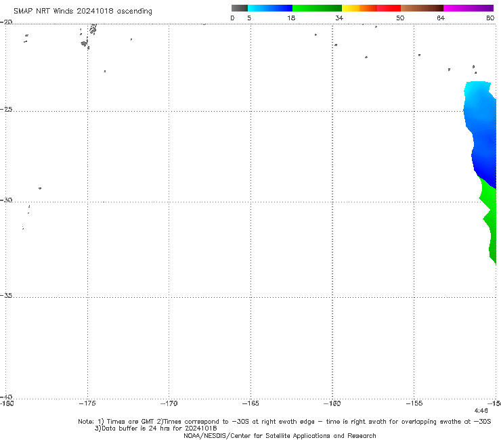The width and height of the screenshot is (501, 440).
Task: Click the magenta-purple segment of the color bar
Action: pyautogui.click(x=469, y=8)
